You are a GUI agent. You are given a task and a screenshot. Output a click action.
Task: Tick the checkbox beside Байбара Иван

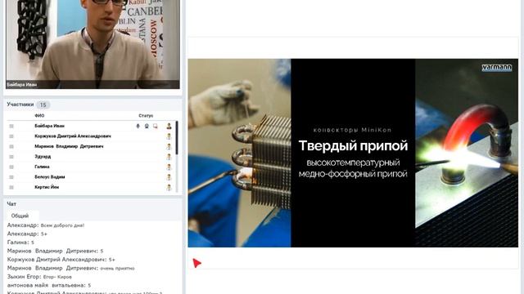(x=11, y=126)
